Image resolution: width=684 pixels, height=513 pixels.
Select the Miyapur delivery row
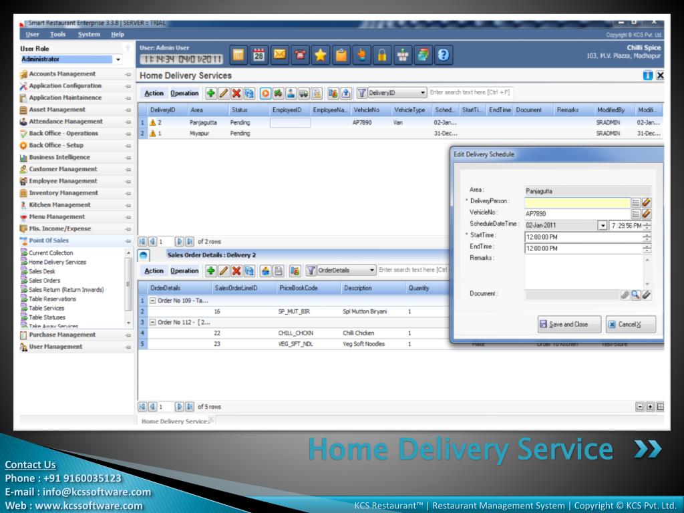point(401,134)
